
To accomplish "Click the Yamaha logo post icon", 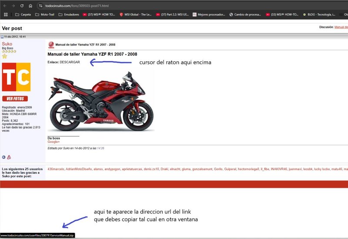I will coord(51,45).
